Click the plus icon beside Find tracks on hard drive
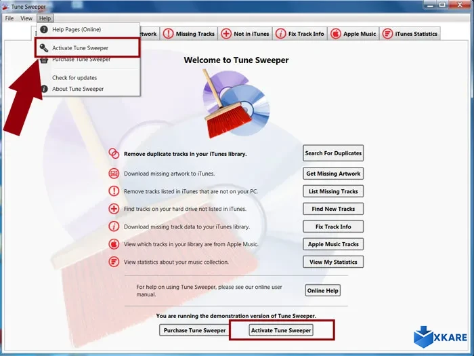 click(x=114, y=209)
